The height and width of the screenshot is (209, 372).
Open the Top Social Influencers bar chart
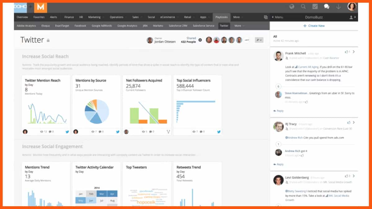coord(196,111)
